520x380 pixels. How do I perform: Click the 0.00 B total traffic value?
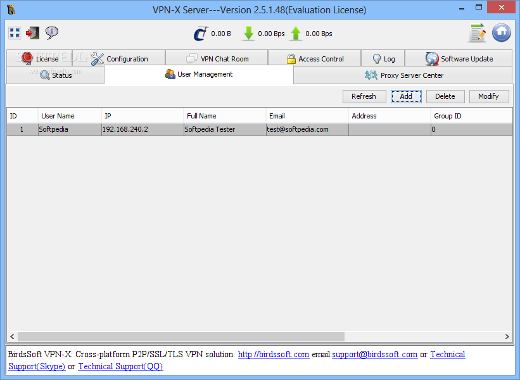[221, 34]
